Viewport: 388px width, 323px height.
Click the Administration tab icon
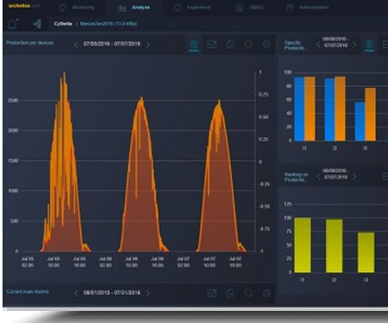pyautogui.click(x=291, y=8)
